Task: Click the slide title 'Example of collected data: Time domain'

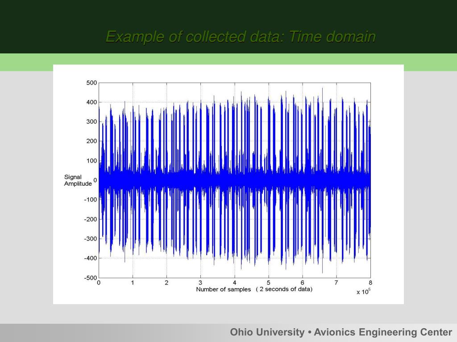Action: [x=241, y=37]
